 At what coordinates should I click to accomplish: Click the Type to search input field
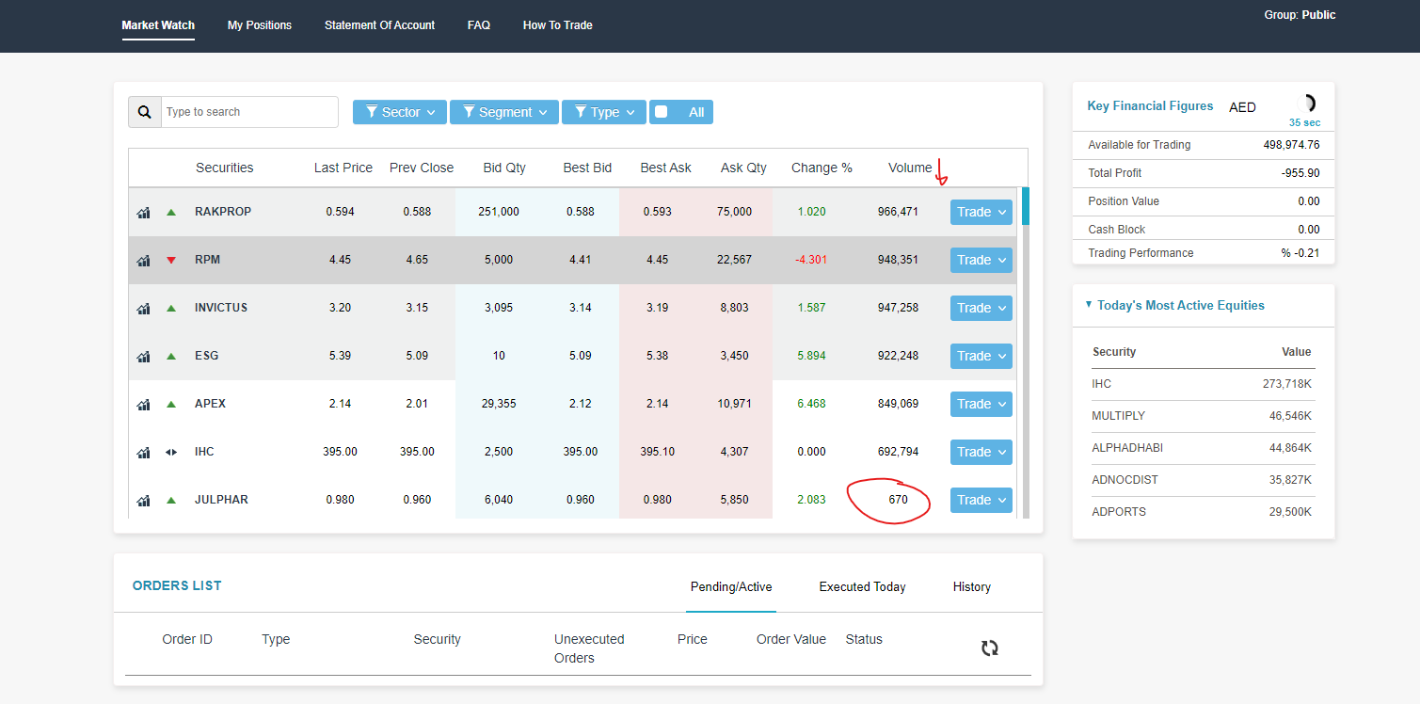coord(249,111)
